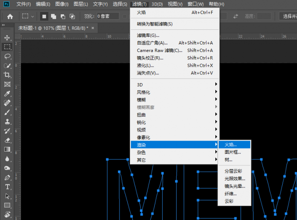Expand the 扭曲 submenu
Image resolution: width=297 pixels, height=220 pixels.
coord(174,115)
